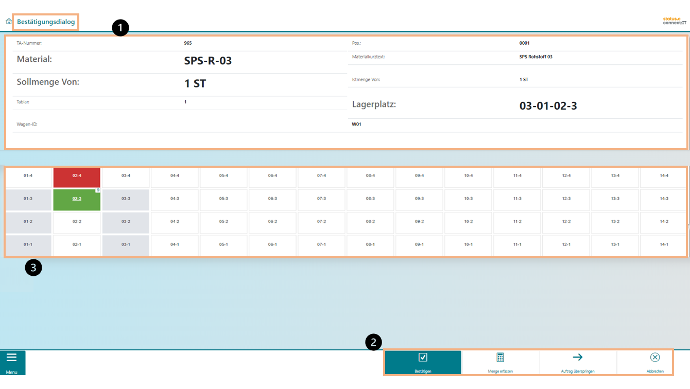Screen dimensions: 690x389
Task: Click the Auftrag überspringen arrow icon
Action: pyautogui.click(x=578, y=357)
